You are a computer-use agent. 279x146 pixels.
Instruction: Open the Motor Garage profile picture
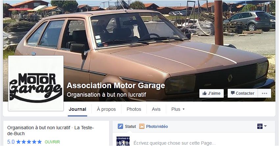click(36, 83)
